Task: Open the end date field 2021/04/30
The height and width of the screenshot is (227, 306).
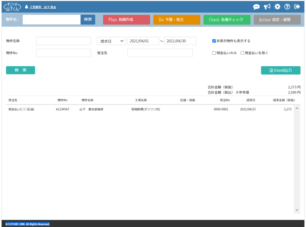Action: (x=180, y=41)
